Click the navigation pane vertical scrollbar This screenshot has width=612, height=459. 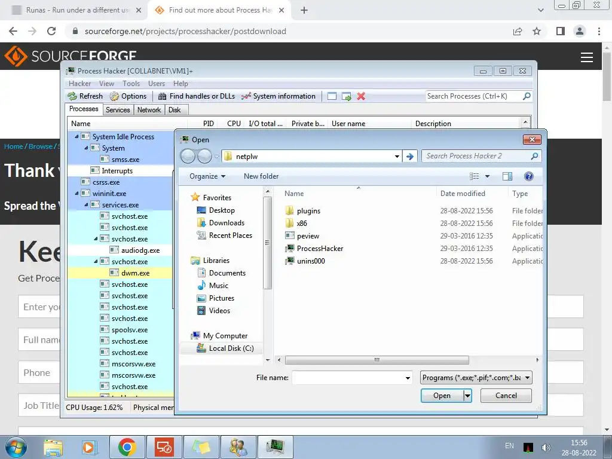click(x=267, y=242)
